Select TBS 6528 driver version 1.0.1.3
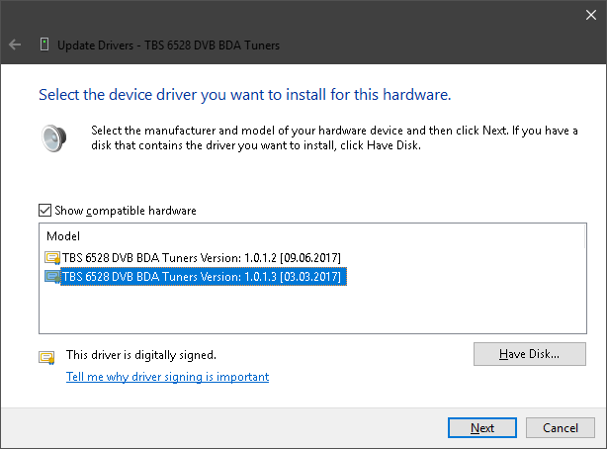This screenshot has width=607, height=449. tap(204, 277)
